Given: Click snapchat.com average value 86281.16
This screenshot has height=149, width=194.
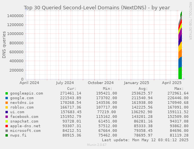Looking at the screenshot, I should click(143, 121).
